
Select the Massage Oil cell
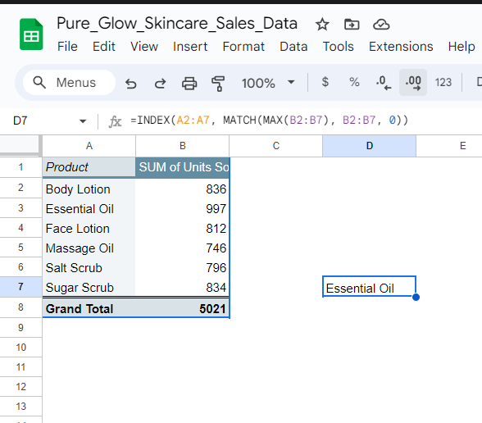[89, 248]
